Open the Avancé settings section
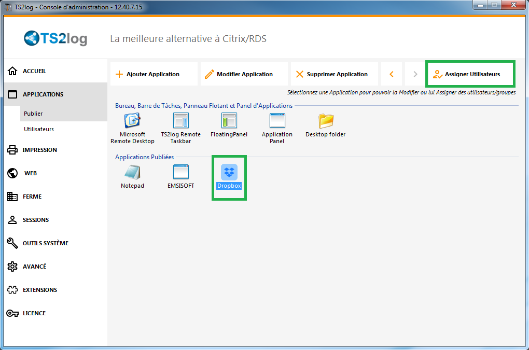 click(55, 267)
